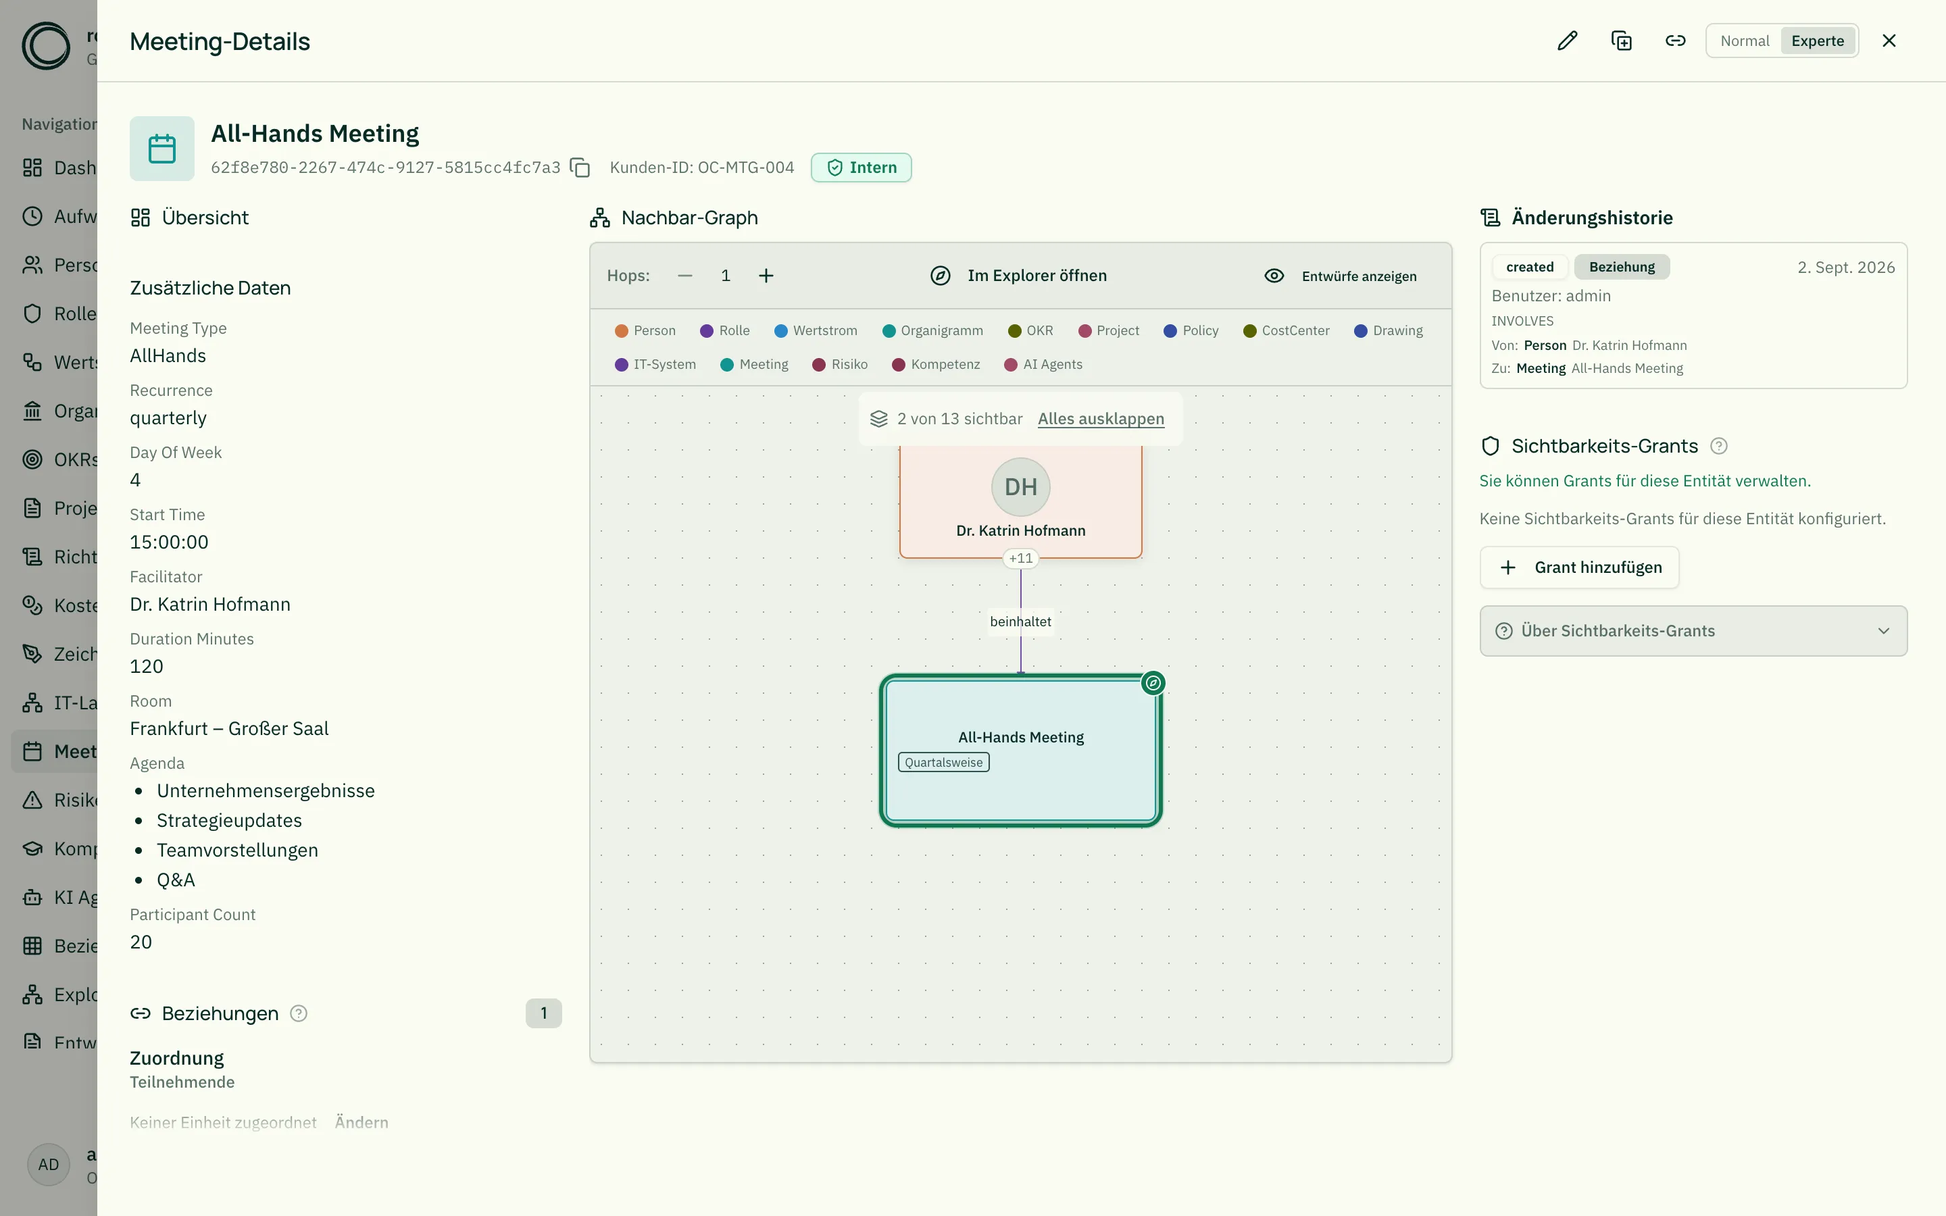Copy the meeting UUID with copy icon
The height and width of the screenshot is (1216, 1946).
[x=580, y=168]
